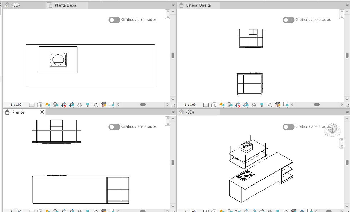350x212 pixels.
Task: Click the ViewCube in the 3D view
Action: (332, 129)
